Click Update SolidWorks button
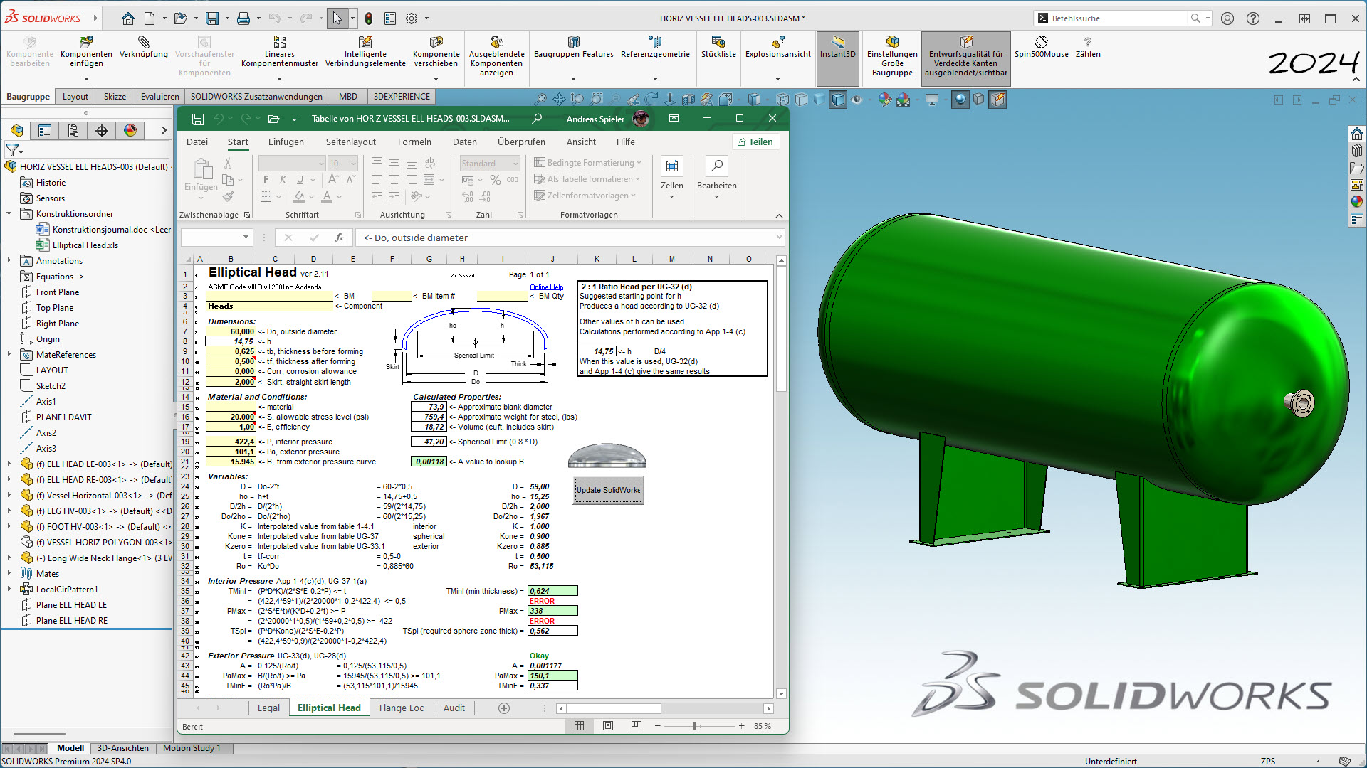 point(609,490)
